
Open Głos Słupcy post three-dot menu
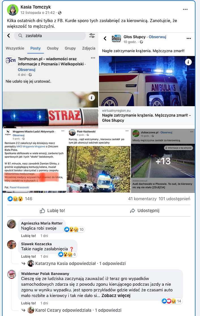point(188,39)
